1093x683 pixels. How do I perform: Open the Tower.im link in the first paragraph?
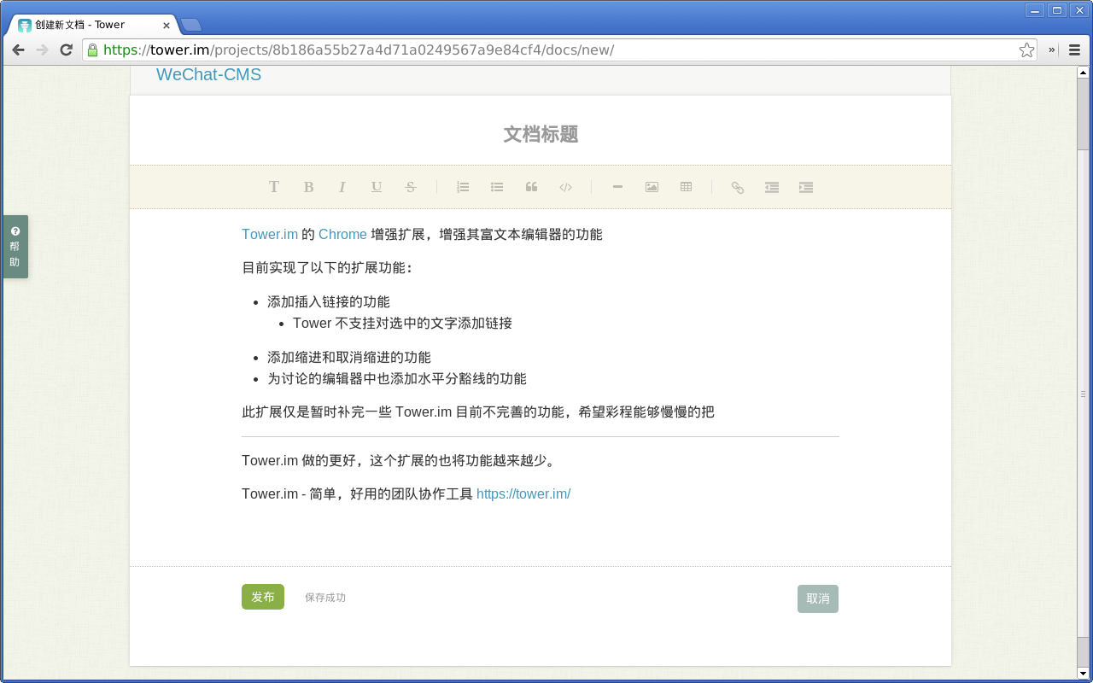click(270, 234)
